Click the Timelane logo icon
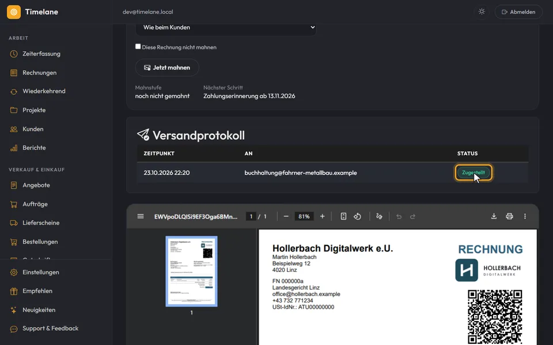 point(14,12)
